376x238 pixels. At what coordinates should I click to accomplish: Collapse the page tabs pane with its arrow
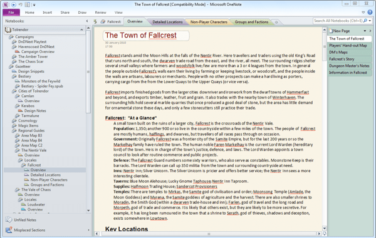pyautogui.click(x=370, y=31)
